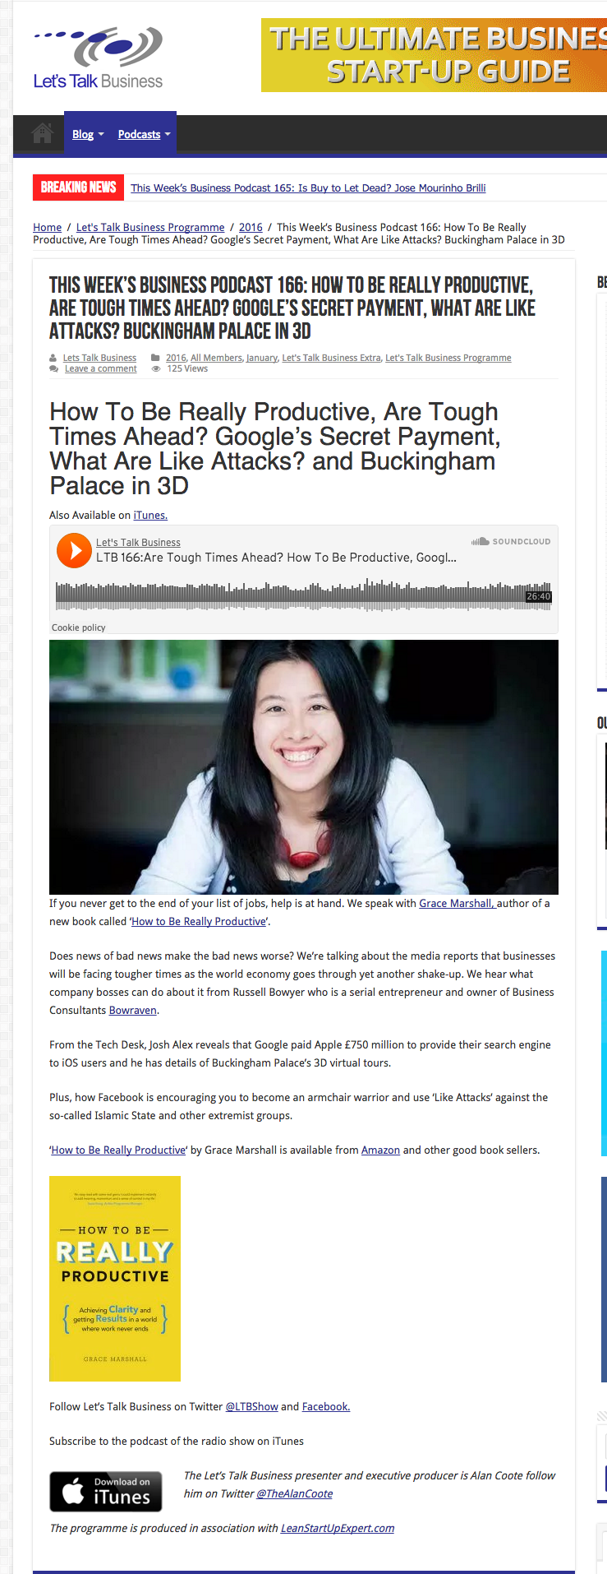This screenshot has width=607, height=1574.
Task: Click the Download on iTunes badge
Action: tap(106, 1491)
